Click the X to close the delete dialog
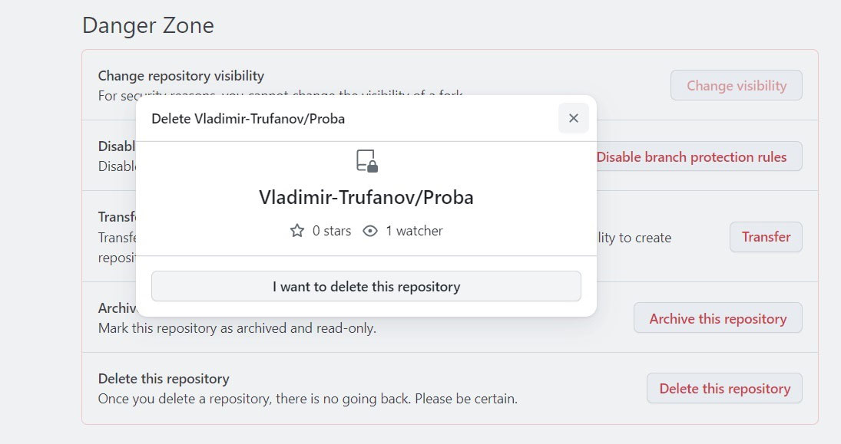Screen dimensions: 841x444 573,118
